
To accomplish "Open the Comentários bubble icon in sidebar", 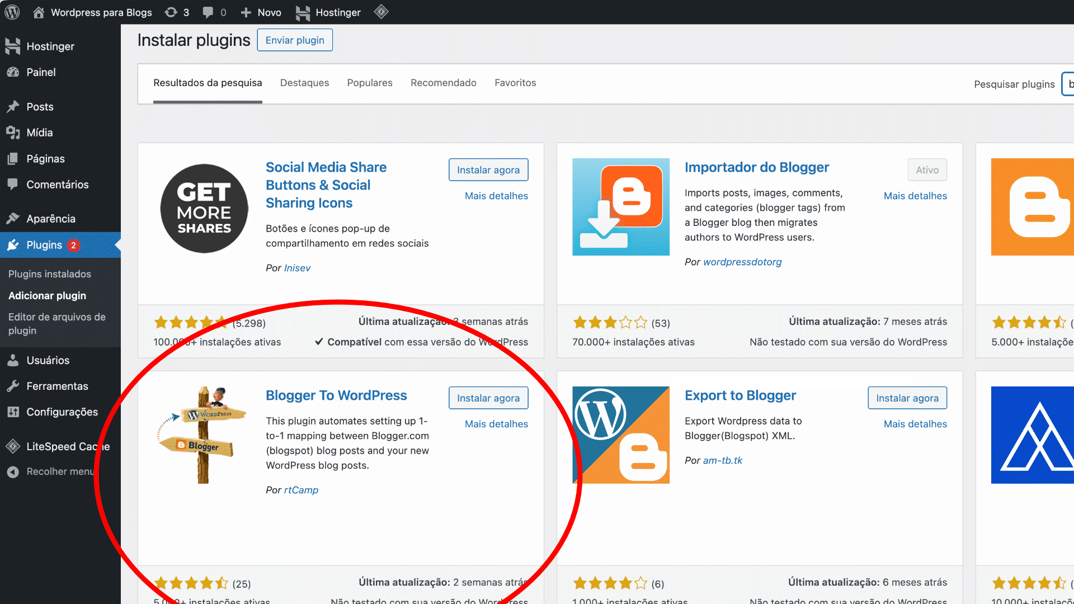I will point(13,185).
